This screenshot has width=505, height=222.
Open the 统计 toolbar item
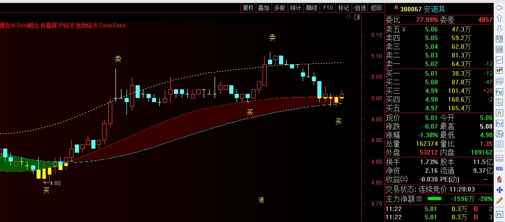295,8
